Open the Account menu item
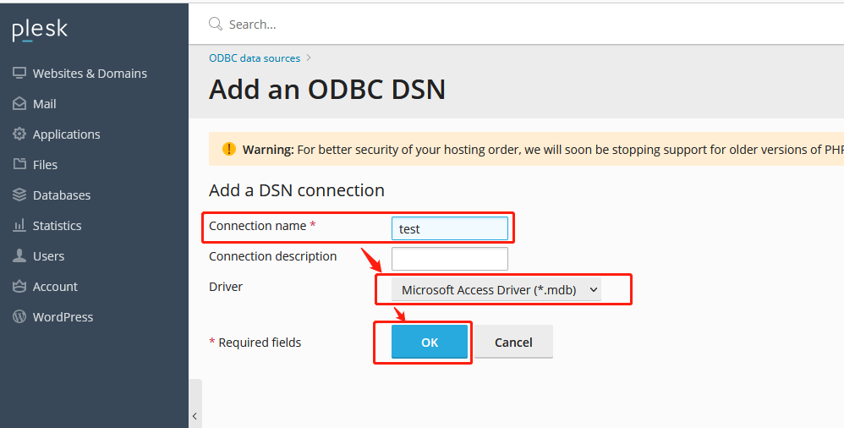The height and width of the screenshot is (428, 844). pos(55,287)
